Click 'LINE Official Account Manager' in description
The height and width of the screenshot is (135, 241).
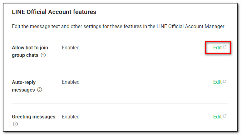pos(190,26)
